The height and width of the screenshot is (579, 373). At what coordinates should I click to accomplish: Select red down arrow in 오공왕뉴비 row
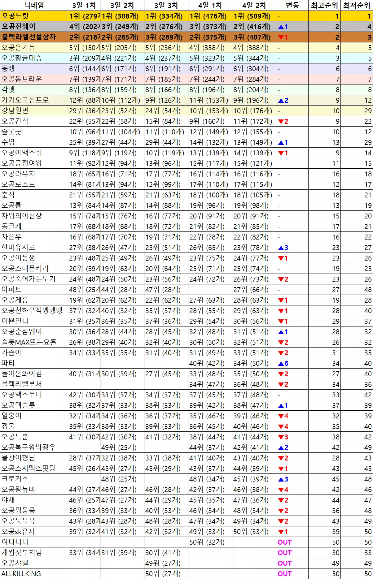(x=281, y=490)
